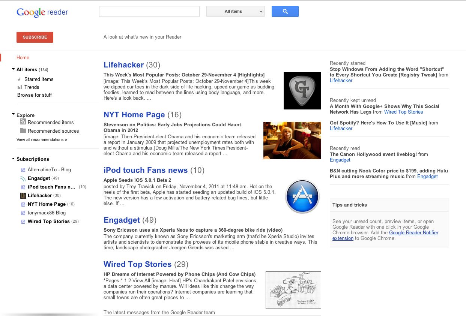
Task: Click the star icon beside Starred items
Action: tap(19, 79)
